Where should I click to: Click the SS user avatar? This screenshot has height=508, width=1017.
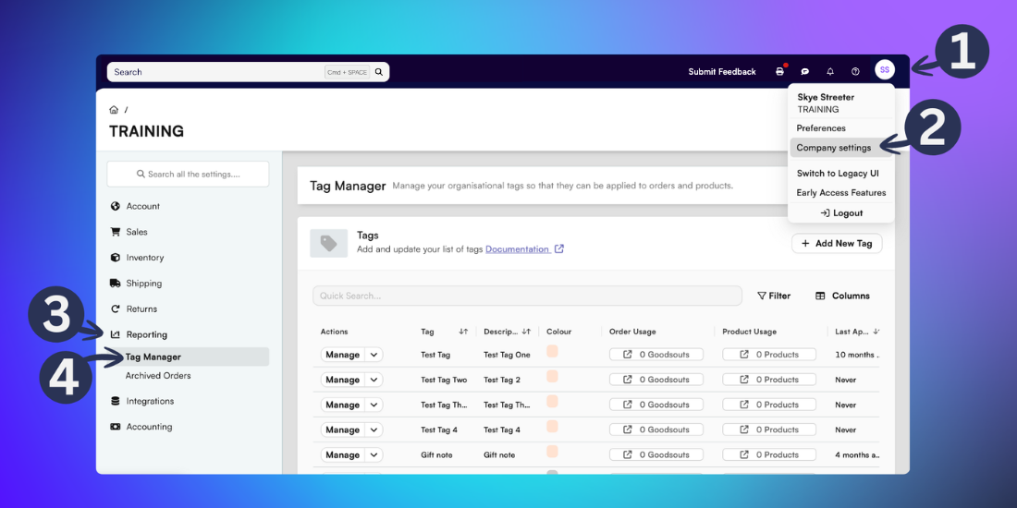(885, 70)
